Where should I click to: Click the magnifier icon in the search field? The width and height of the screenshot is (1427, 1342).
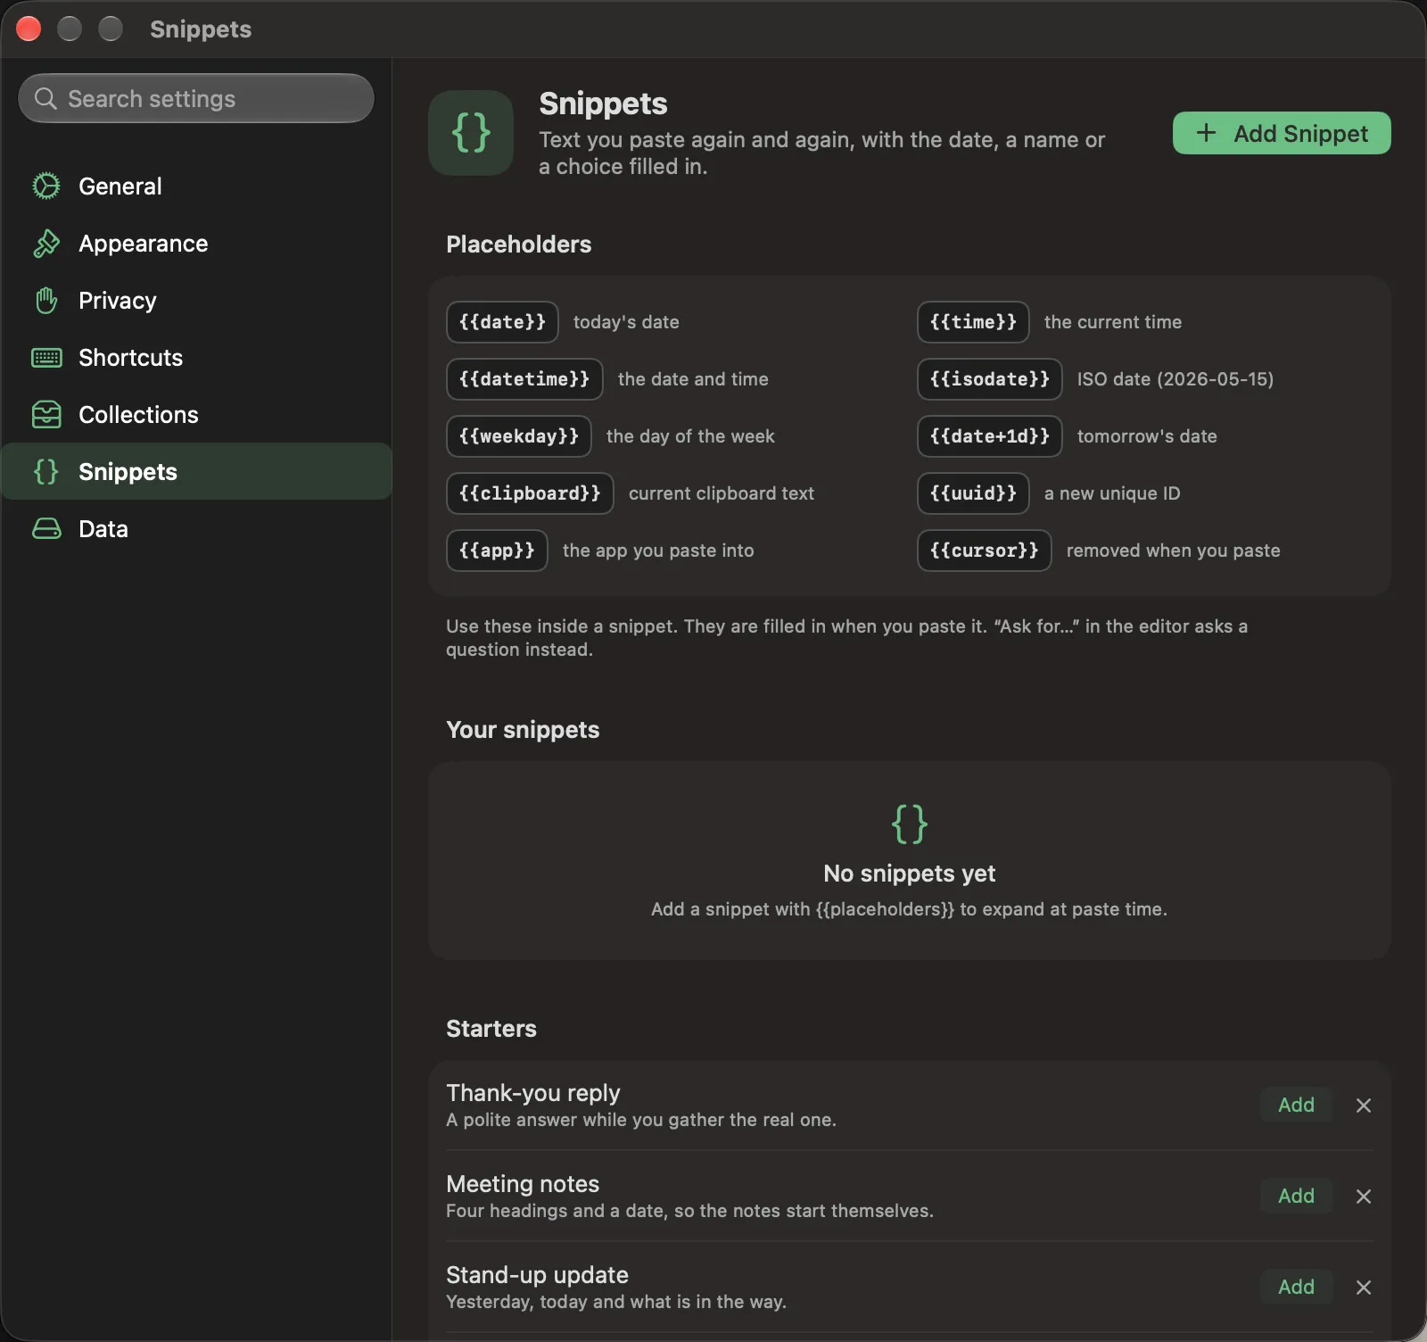[x=45, y=98]
